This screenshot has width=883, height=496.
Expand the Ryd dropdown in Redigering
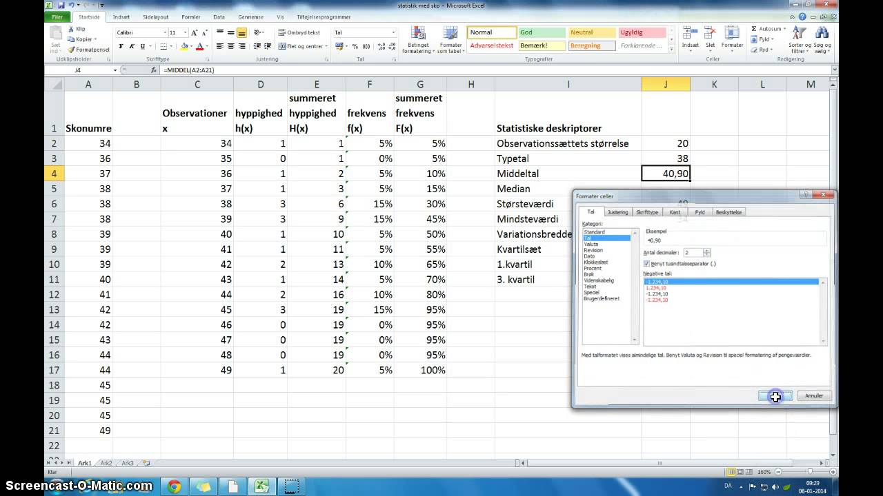point(772,50)
